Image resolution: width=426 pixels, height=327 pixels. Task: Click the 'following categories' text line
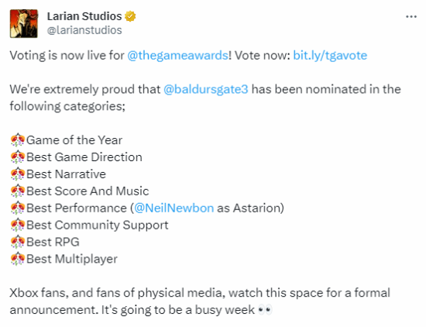[x=67, y=106]
